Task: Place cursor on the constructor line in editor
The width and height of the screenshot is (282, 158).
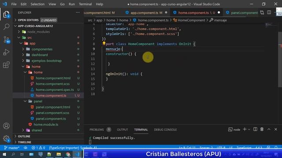Action: coord(121,54)
